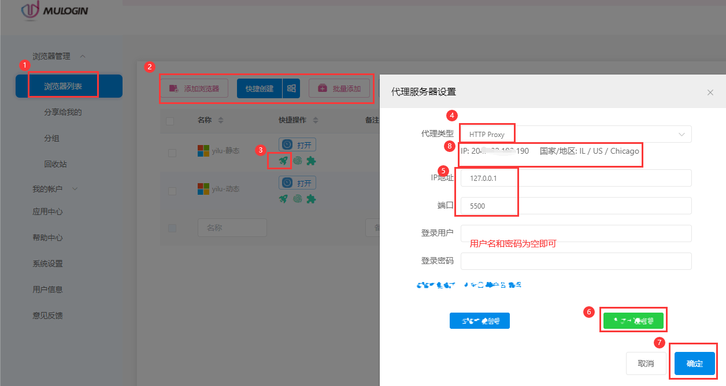Screen dimensions: 726x386
Task: Click the puzzle plugin icon for yilu-动态
Action: [311, 199]
